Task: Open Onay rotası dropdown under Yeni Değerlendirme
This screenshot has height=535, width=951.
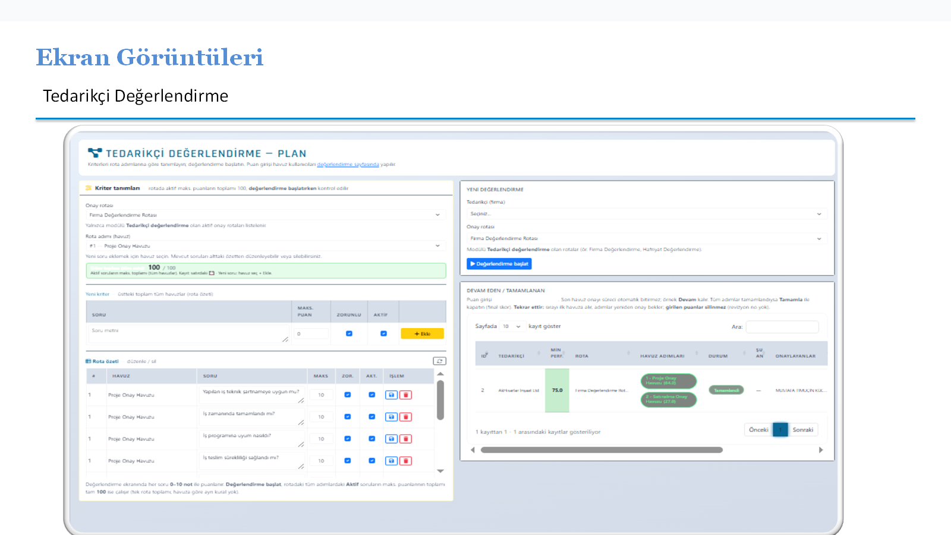Action: 647,238
